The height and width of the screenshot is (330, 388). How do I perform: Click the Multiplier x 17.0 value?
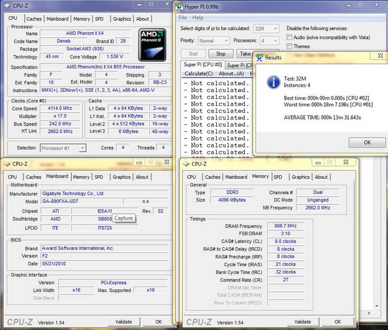click(60, 116)
